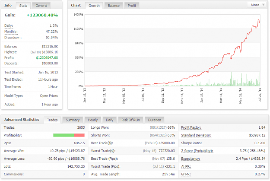This screenshot has height=181, width=270.
Task: Click the underlined Daily label
Action: pyautogui.click(x=9, y=25)
